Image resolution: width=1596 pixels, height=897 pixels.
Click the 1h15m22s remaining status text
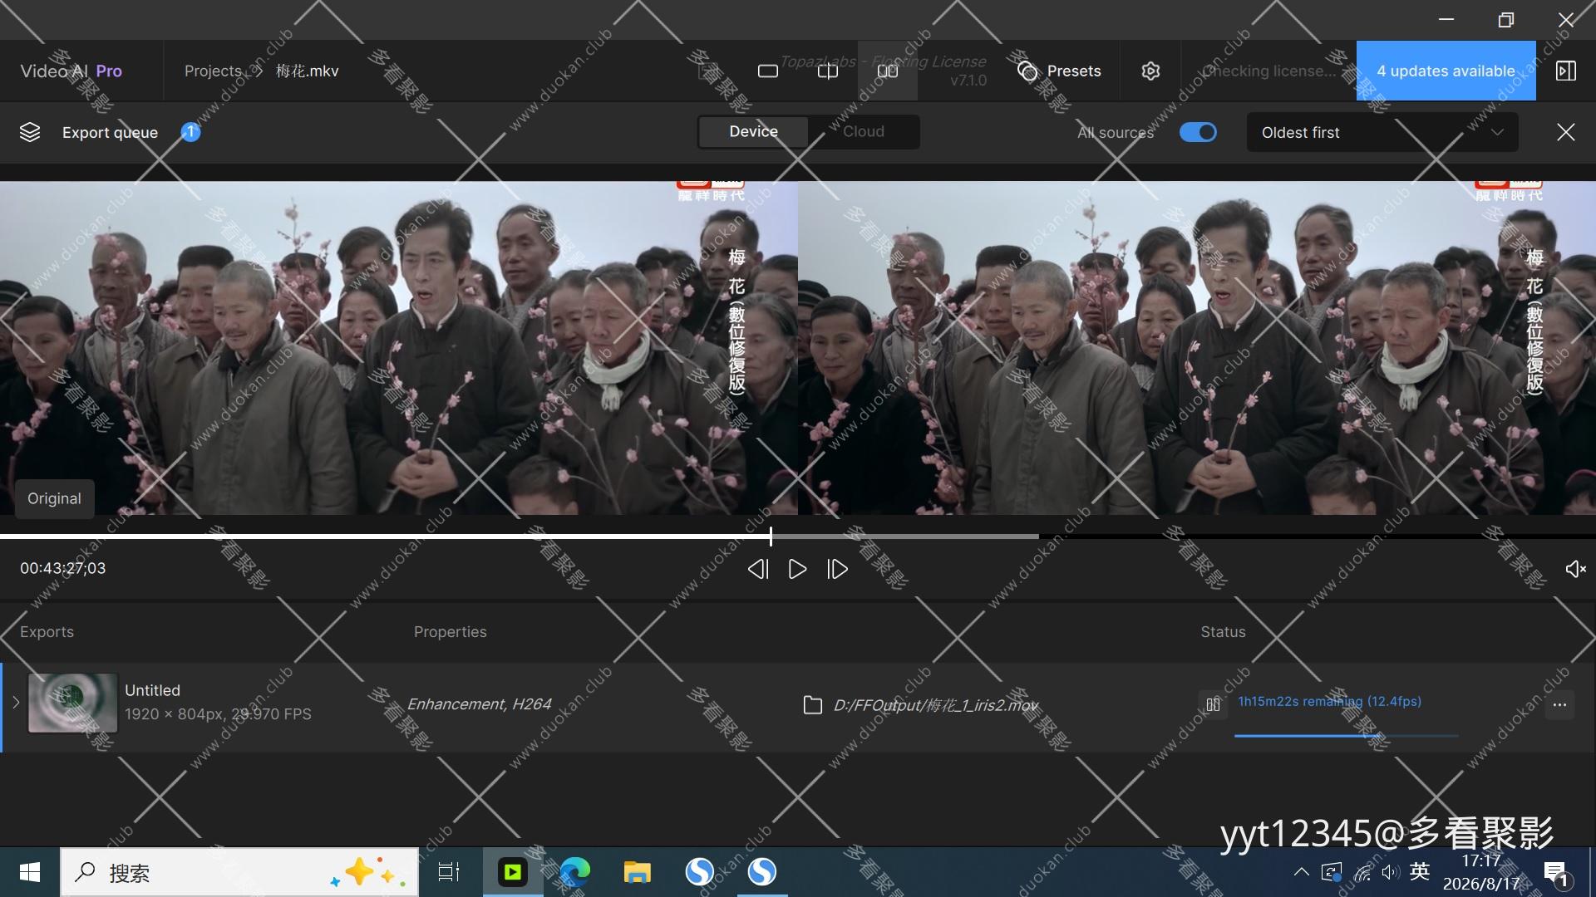click(x=1330, y=702)
